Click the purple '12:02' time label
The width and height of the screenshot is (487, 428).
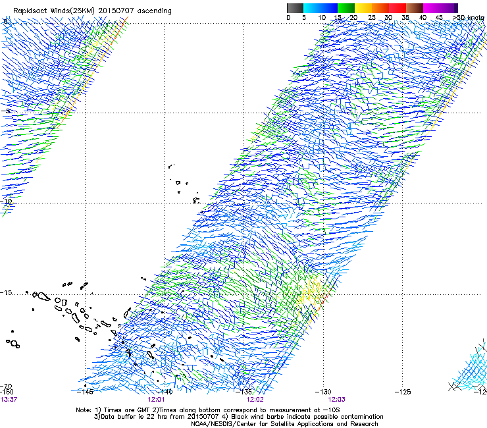pos(255,399)
